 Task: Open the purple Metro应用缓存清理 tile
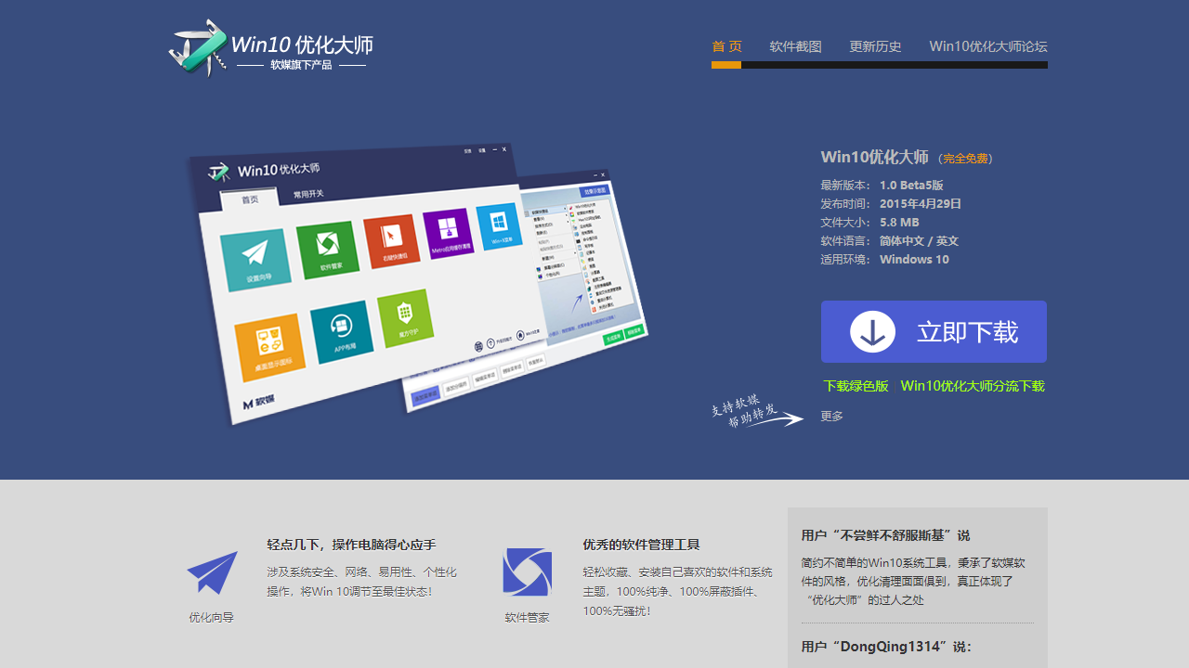[447, 235]
